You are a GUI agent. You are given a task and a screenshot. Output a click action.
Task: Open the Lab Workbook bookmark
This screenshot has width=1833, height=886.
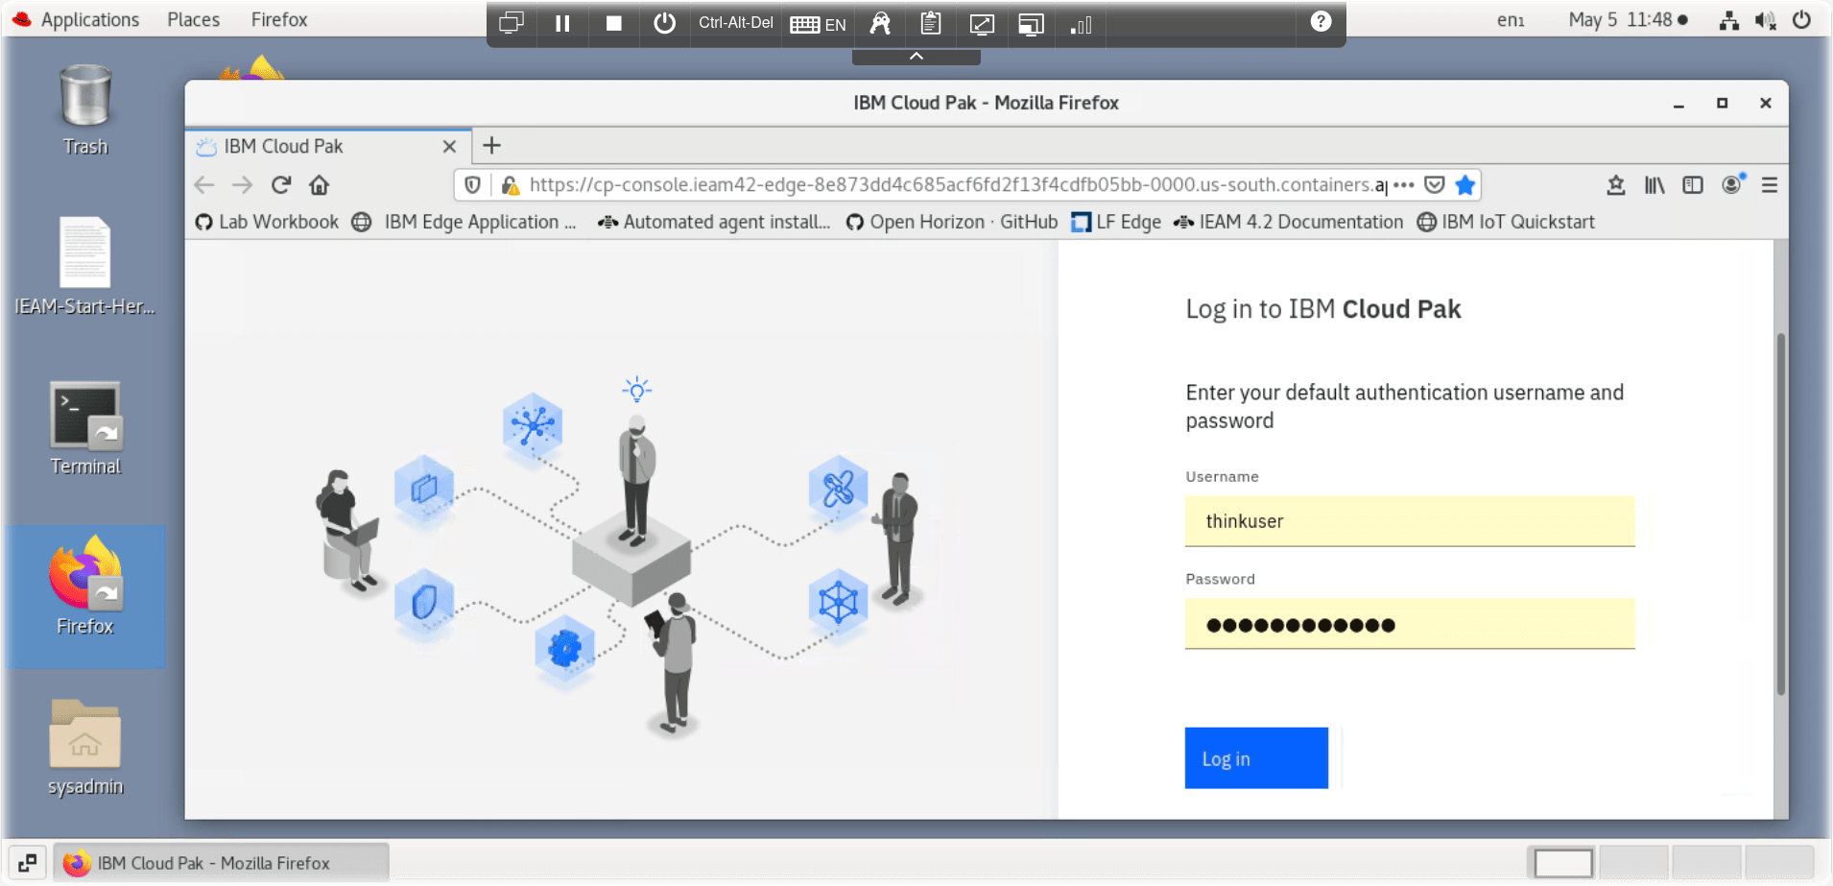(x=267, y=222)
